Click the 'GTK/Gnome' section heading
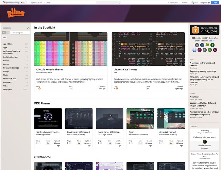 click(x=42, y=157)
